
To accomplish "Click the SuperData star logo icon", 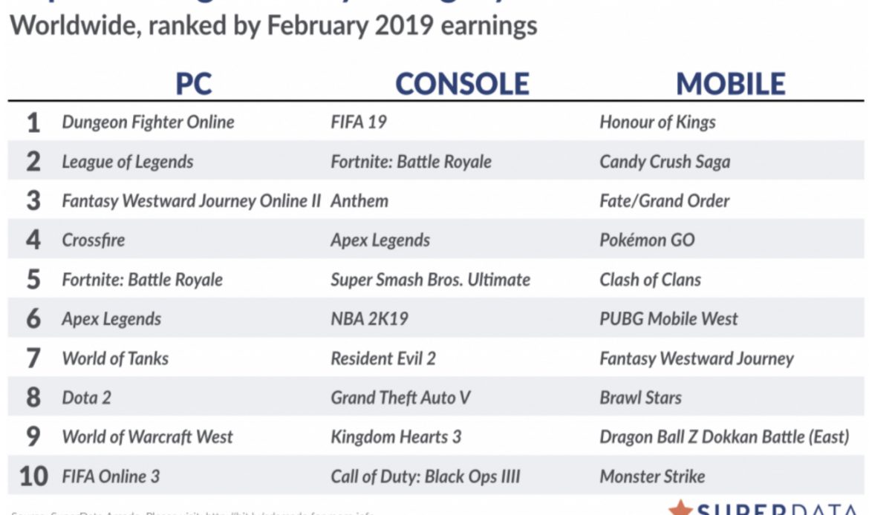I will click(680, 509).
